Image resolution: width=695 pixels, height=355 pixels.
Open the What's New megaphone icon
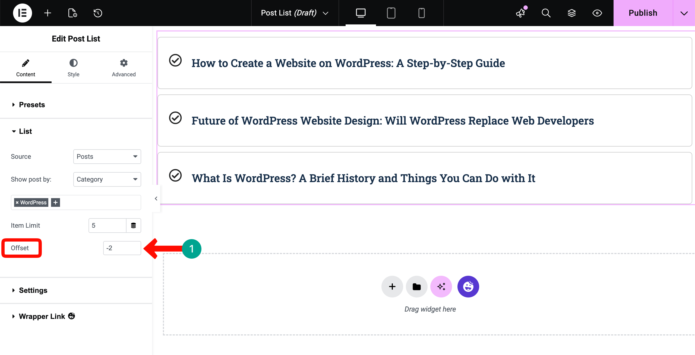(x=521, y=13)
